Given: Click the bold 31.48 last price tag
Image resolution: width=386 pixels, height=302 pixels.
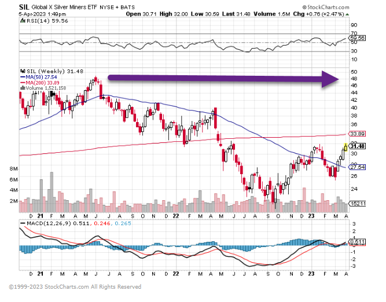Looking at the screenshot, I should pyautogui.click(x=358, y=146).
